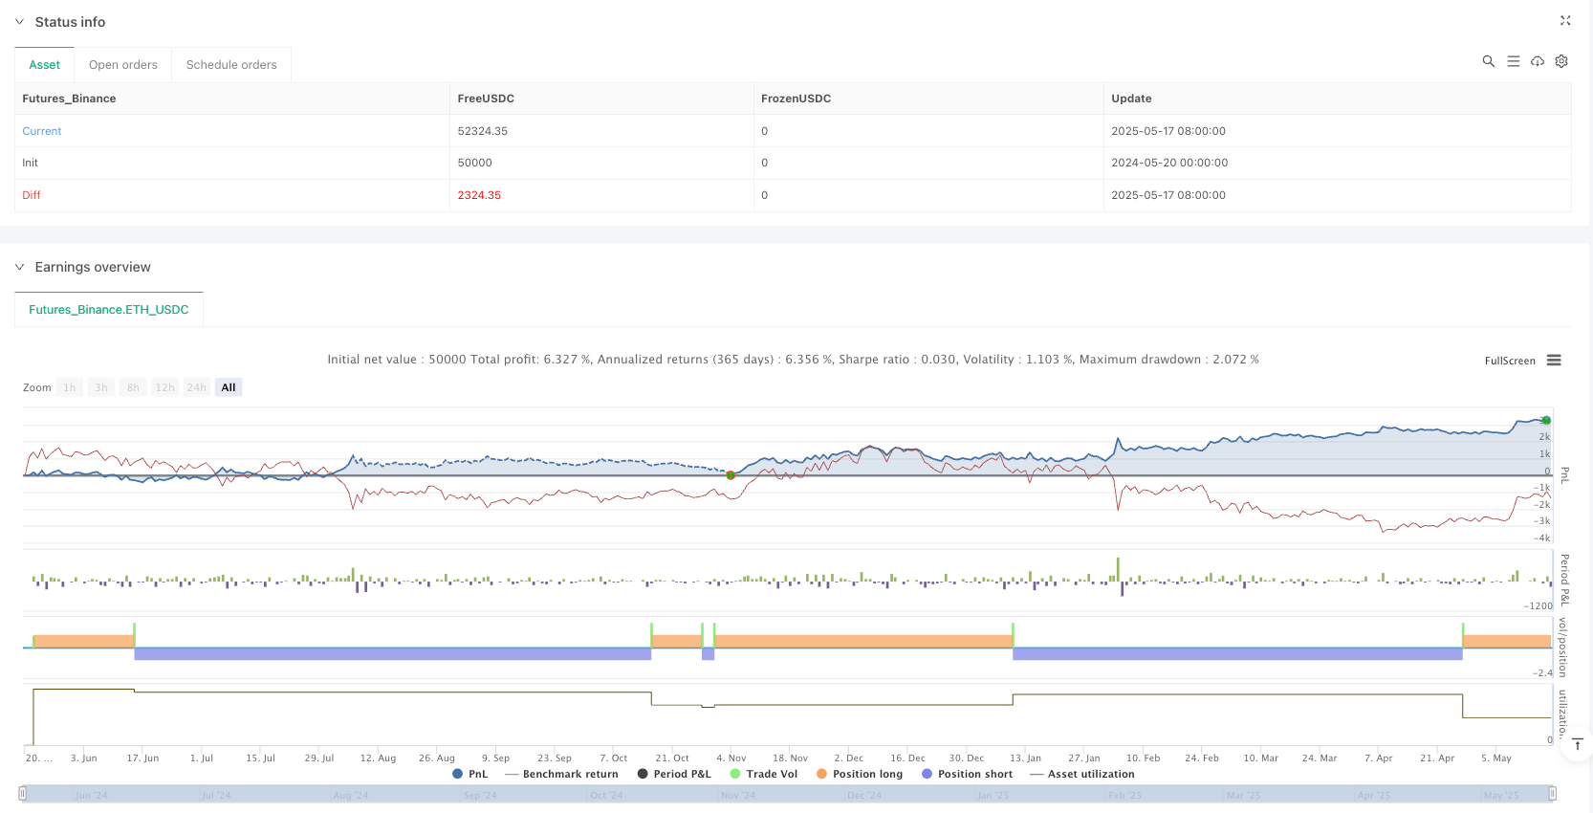Toggle the Trade Vol legend item
The image size is (1593, 813).
coord(762,774)
